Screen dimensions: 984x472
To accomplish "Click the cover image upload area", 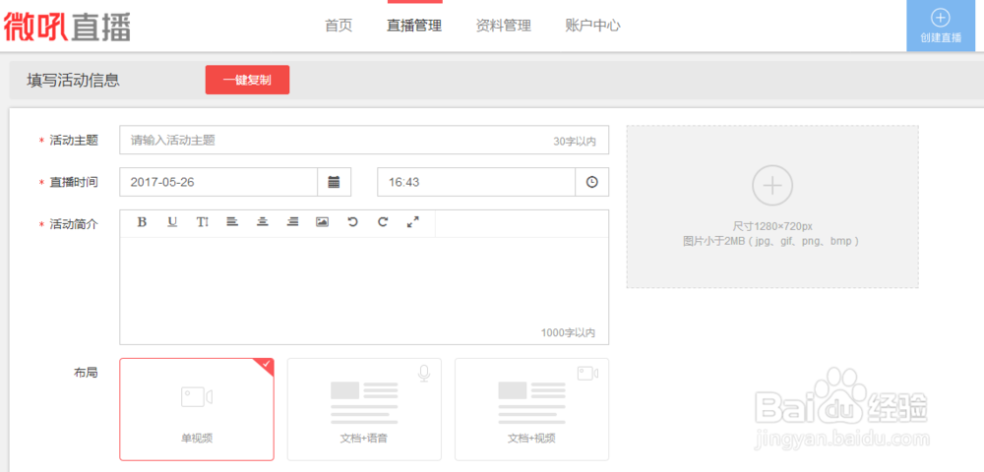I will click(772, 206).
